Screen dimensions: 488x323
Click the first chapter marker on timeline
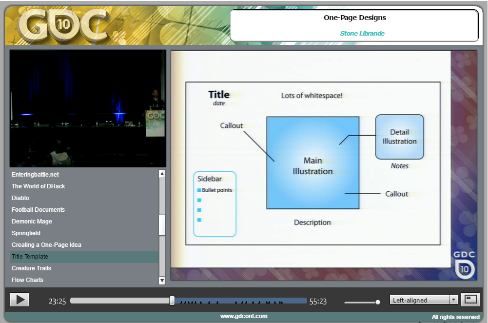point(181,303)
